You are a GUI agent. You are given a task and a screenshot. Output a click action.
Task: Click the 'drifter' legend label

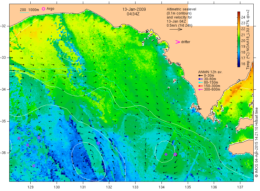(185, 42)
